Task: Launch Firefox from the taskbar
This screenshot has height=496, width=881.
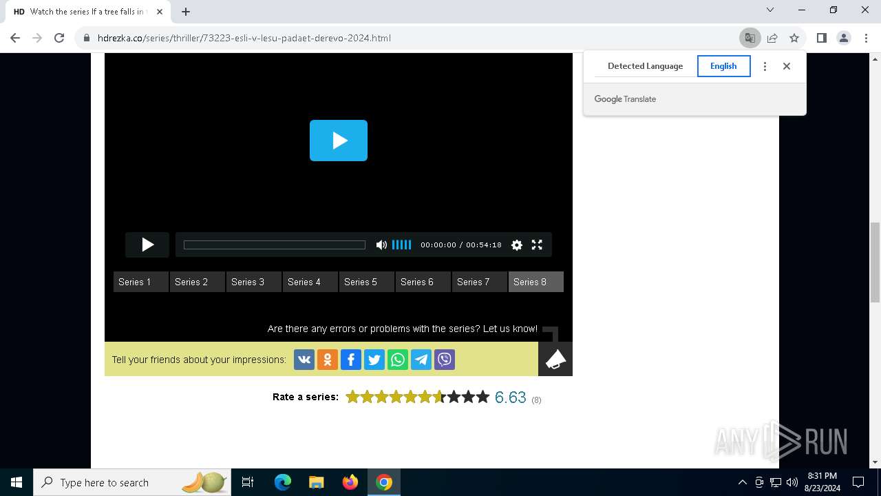Action: (350, 482)
